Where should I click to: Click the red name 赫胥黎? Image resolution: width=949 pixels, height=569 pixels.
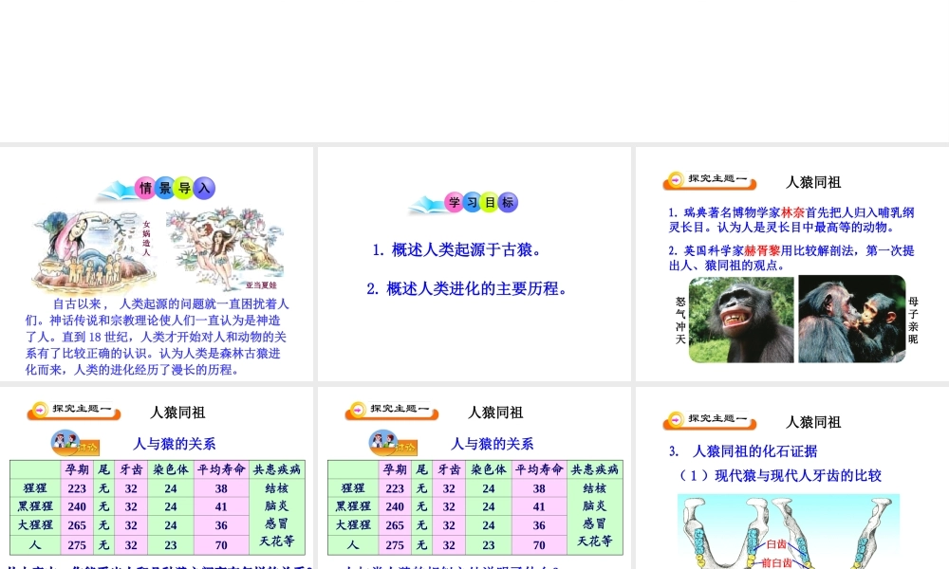click(762, 251)
